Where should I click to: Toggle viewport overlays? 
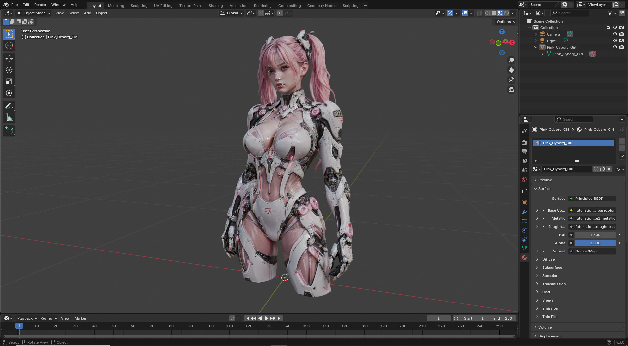465,13
